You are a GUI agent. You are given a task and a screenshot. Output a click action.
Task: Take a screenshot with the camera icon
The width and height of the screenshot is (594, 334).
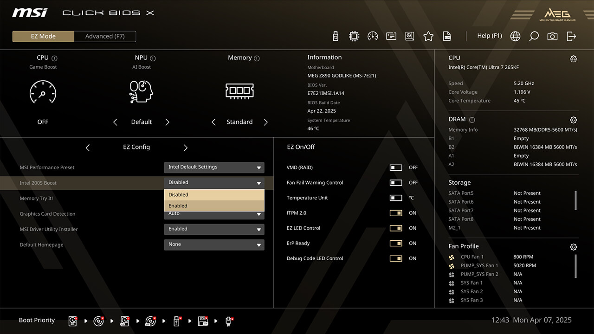pyautogui.click(x=552, y=36)
